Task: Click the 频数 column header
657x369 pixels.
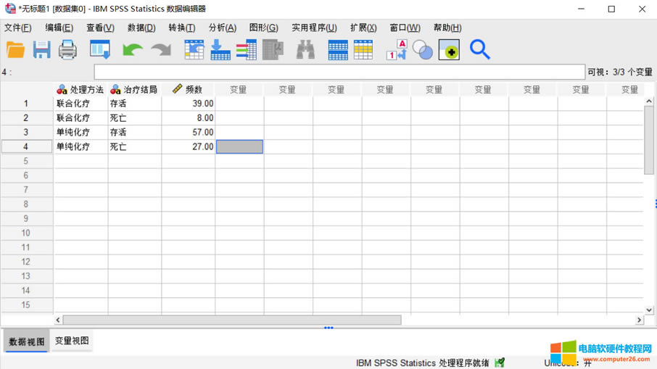Action: pyautogui.click(x=189, y=89)
